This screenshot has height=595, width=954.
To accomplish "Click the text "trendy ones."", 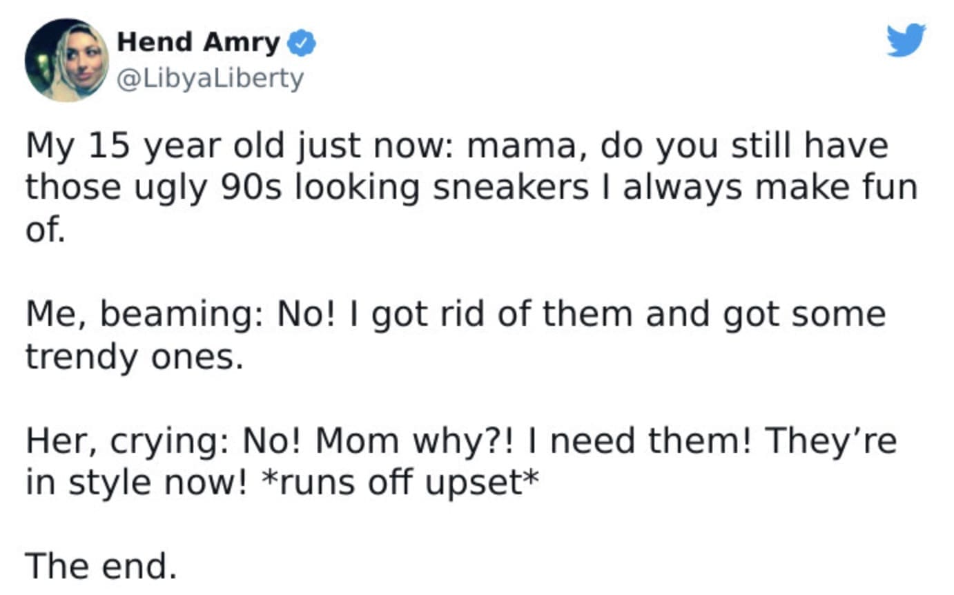I will click(x=135, y=356).
